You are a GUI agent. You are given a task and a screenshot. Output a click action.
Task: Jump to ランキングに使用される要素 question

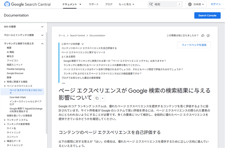(102, 65)
